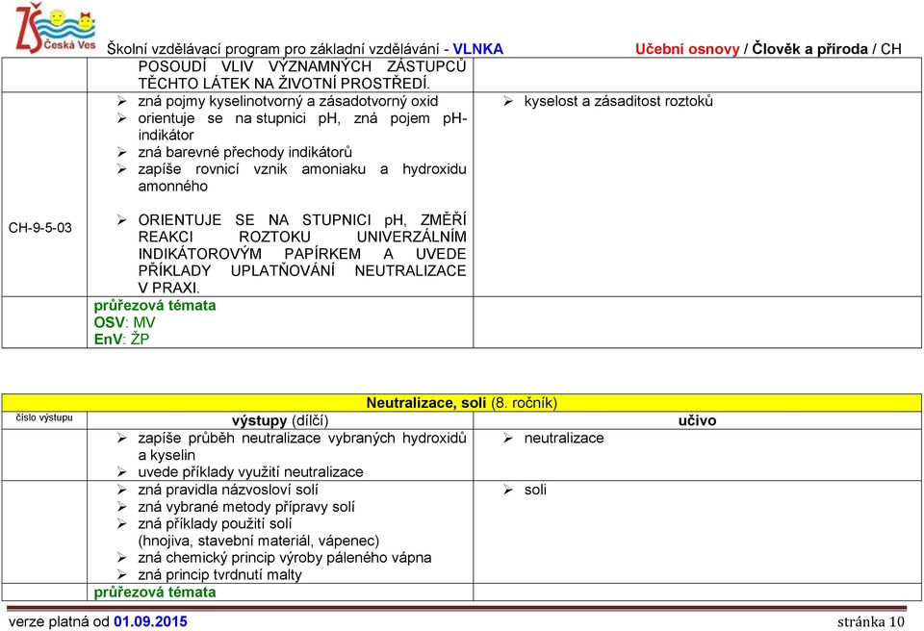Click '(hnojiva, stavební materiál, vápenec)' text
This screenshot has height=631, width=924.
[x=259, y=541]
